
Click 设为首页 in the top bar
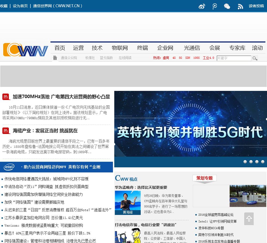coord(20,6)
